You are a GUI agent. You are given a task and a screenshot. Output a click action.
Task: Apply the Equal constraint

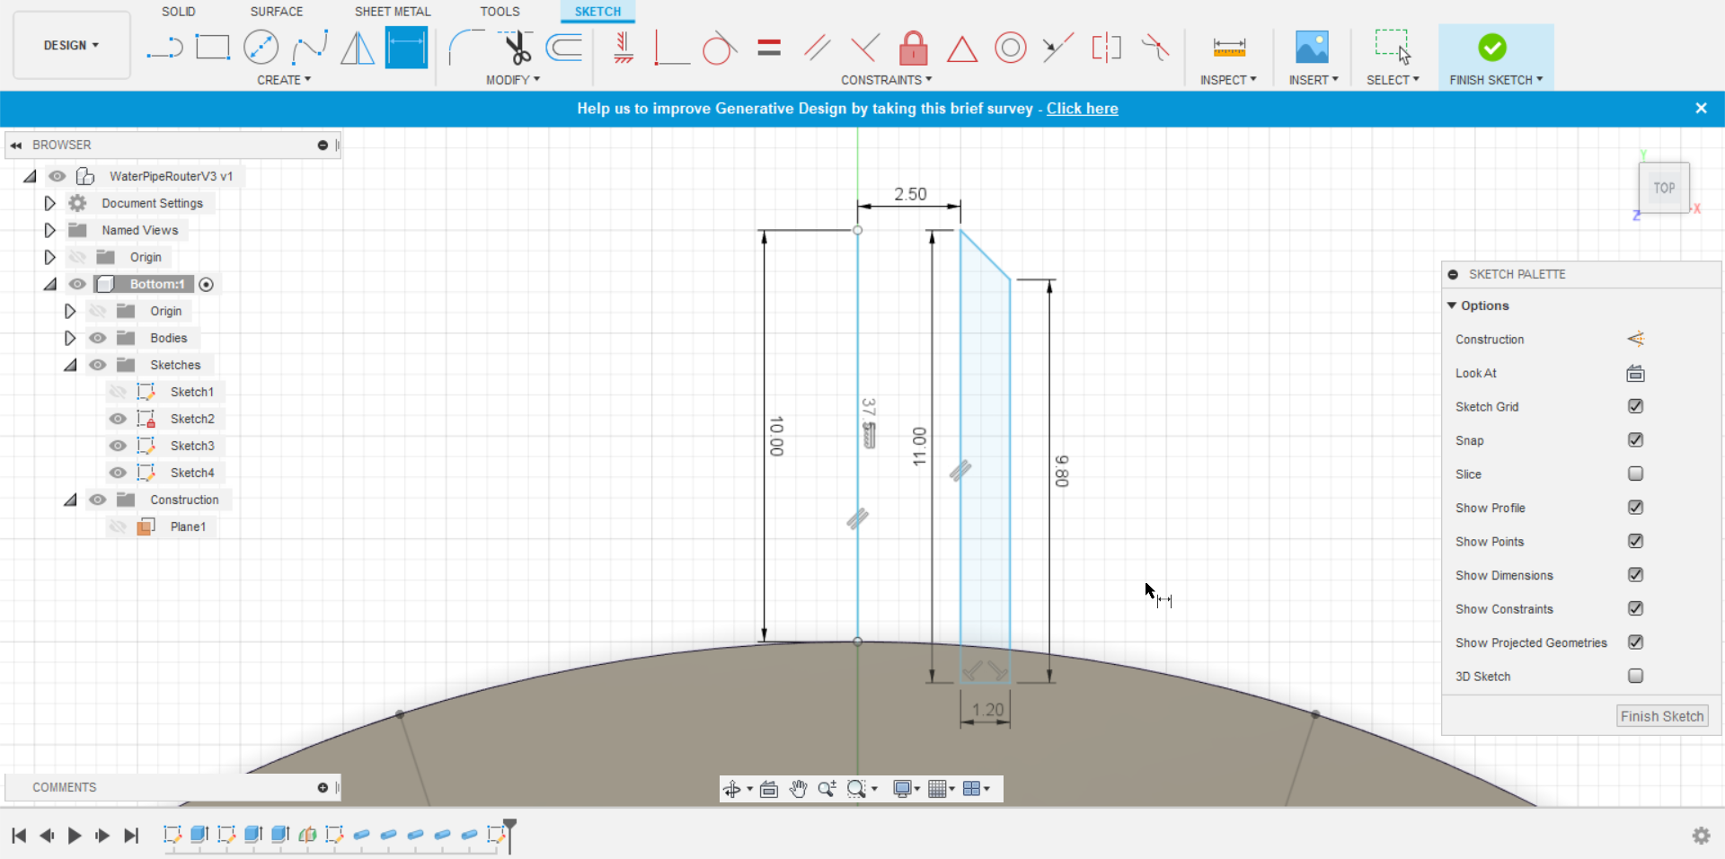click(x=769, y=47)
